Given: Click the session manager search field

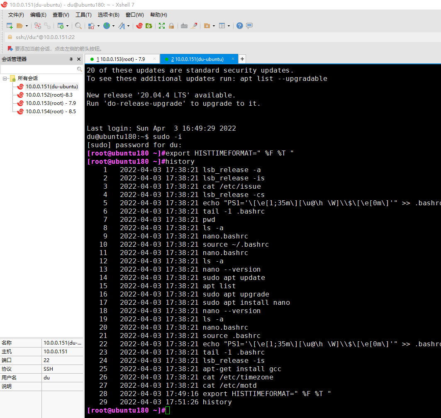Looking at the screenshot, I should 39,69.
